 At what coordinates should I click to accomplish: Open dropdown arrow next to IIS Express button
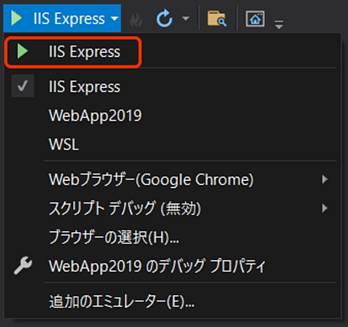click(x=115, y=18)
